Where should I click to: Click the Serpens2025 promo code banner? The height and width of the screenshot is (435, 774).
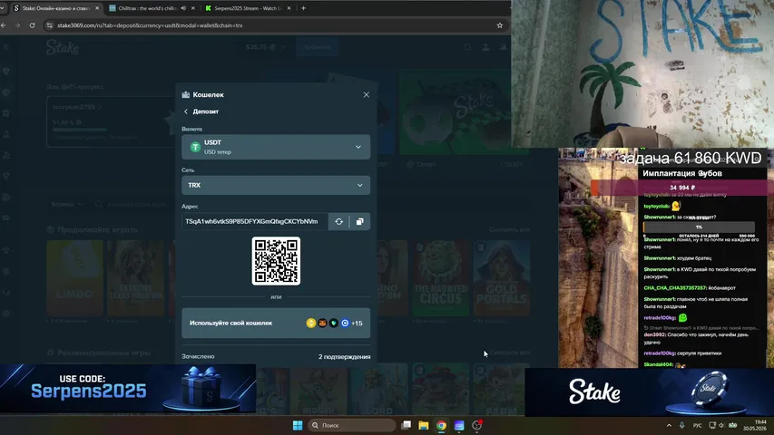(128, 388)
